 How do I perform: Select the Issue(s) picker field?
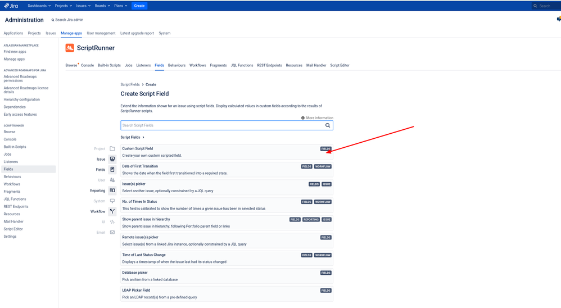227,187
